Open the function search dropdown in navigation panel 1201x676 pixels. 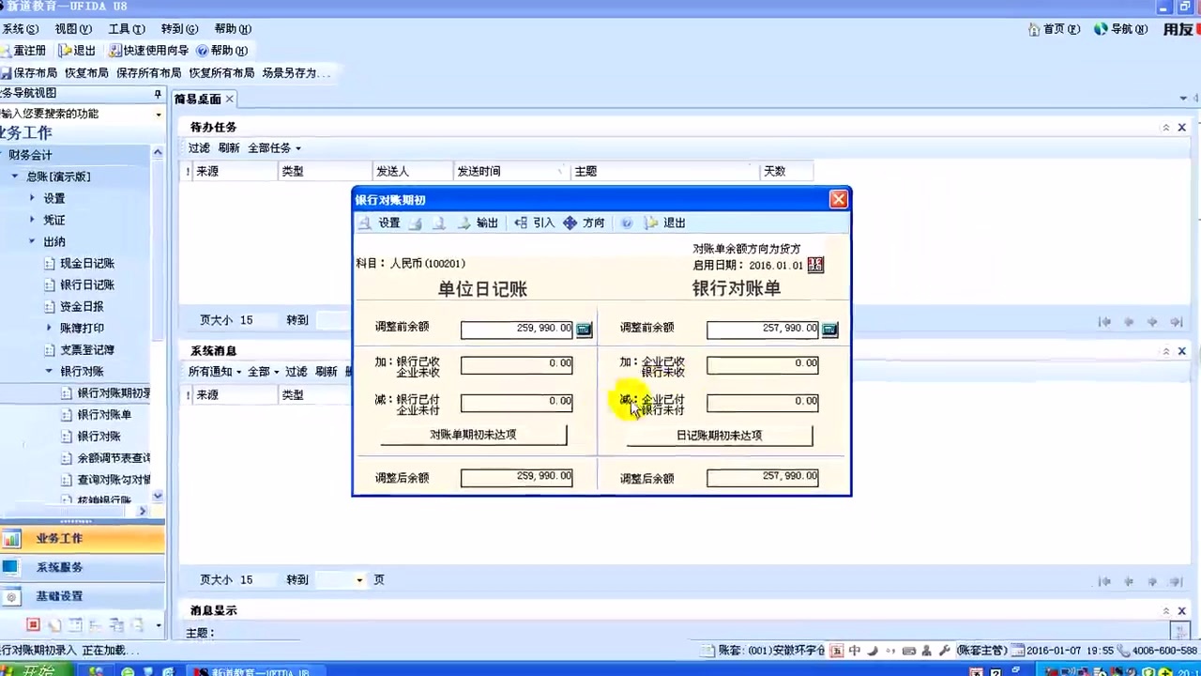coord(158,115)
